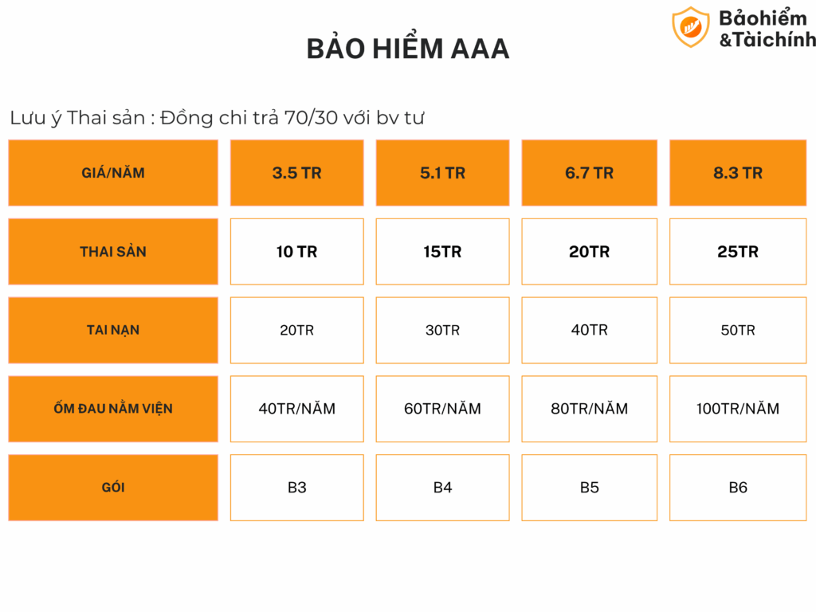This screenshot has width=816, height=612.
Task: Click the GÓI row label
Action: coord(113,487)
